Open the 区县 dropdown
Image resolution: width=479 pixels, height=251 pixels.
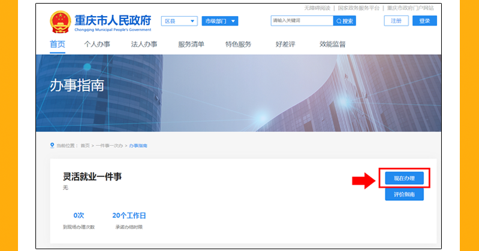pyautogui.click(x=179, y=22)
